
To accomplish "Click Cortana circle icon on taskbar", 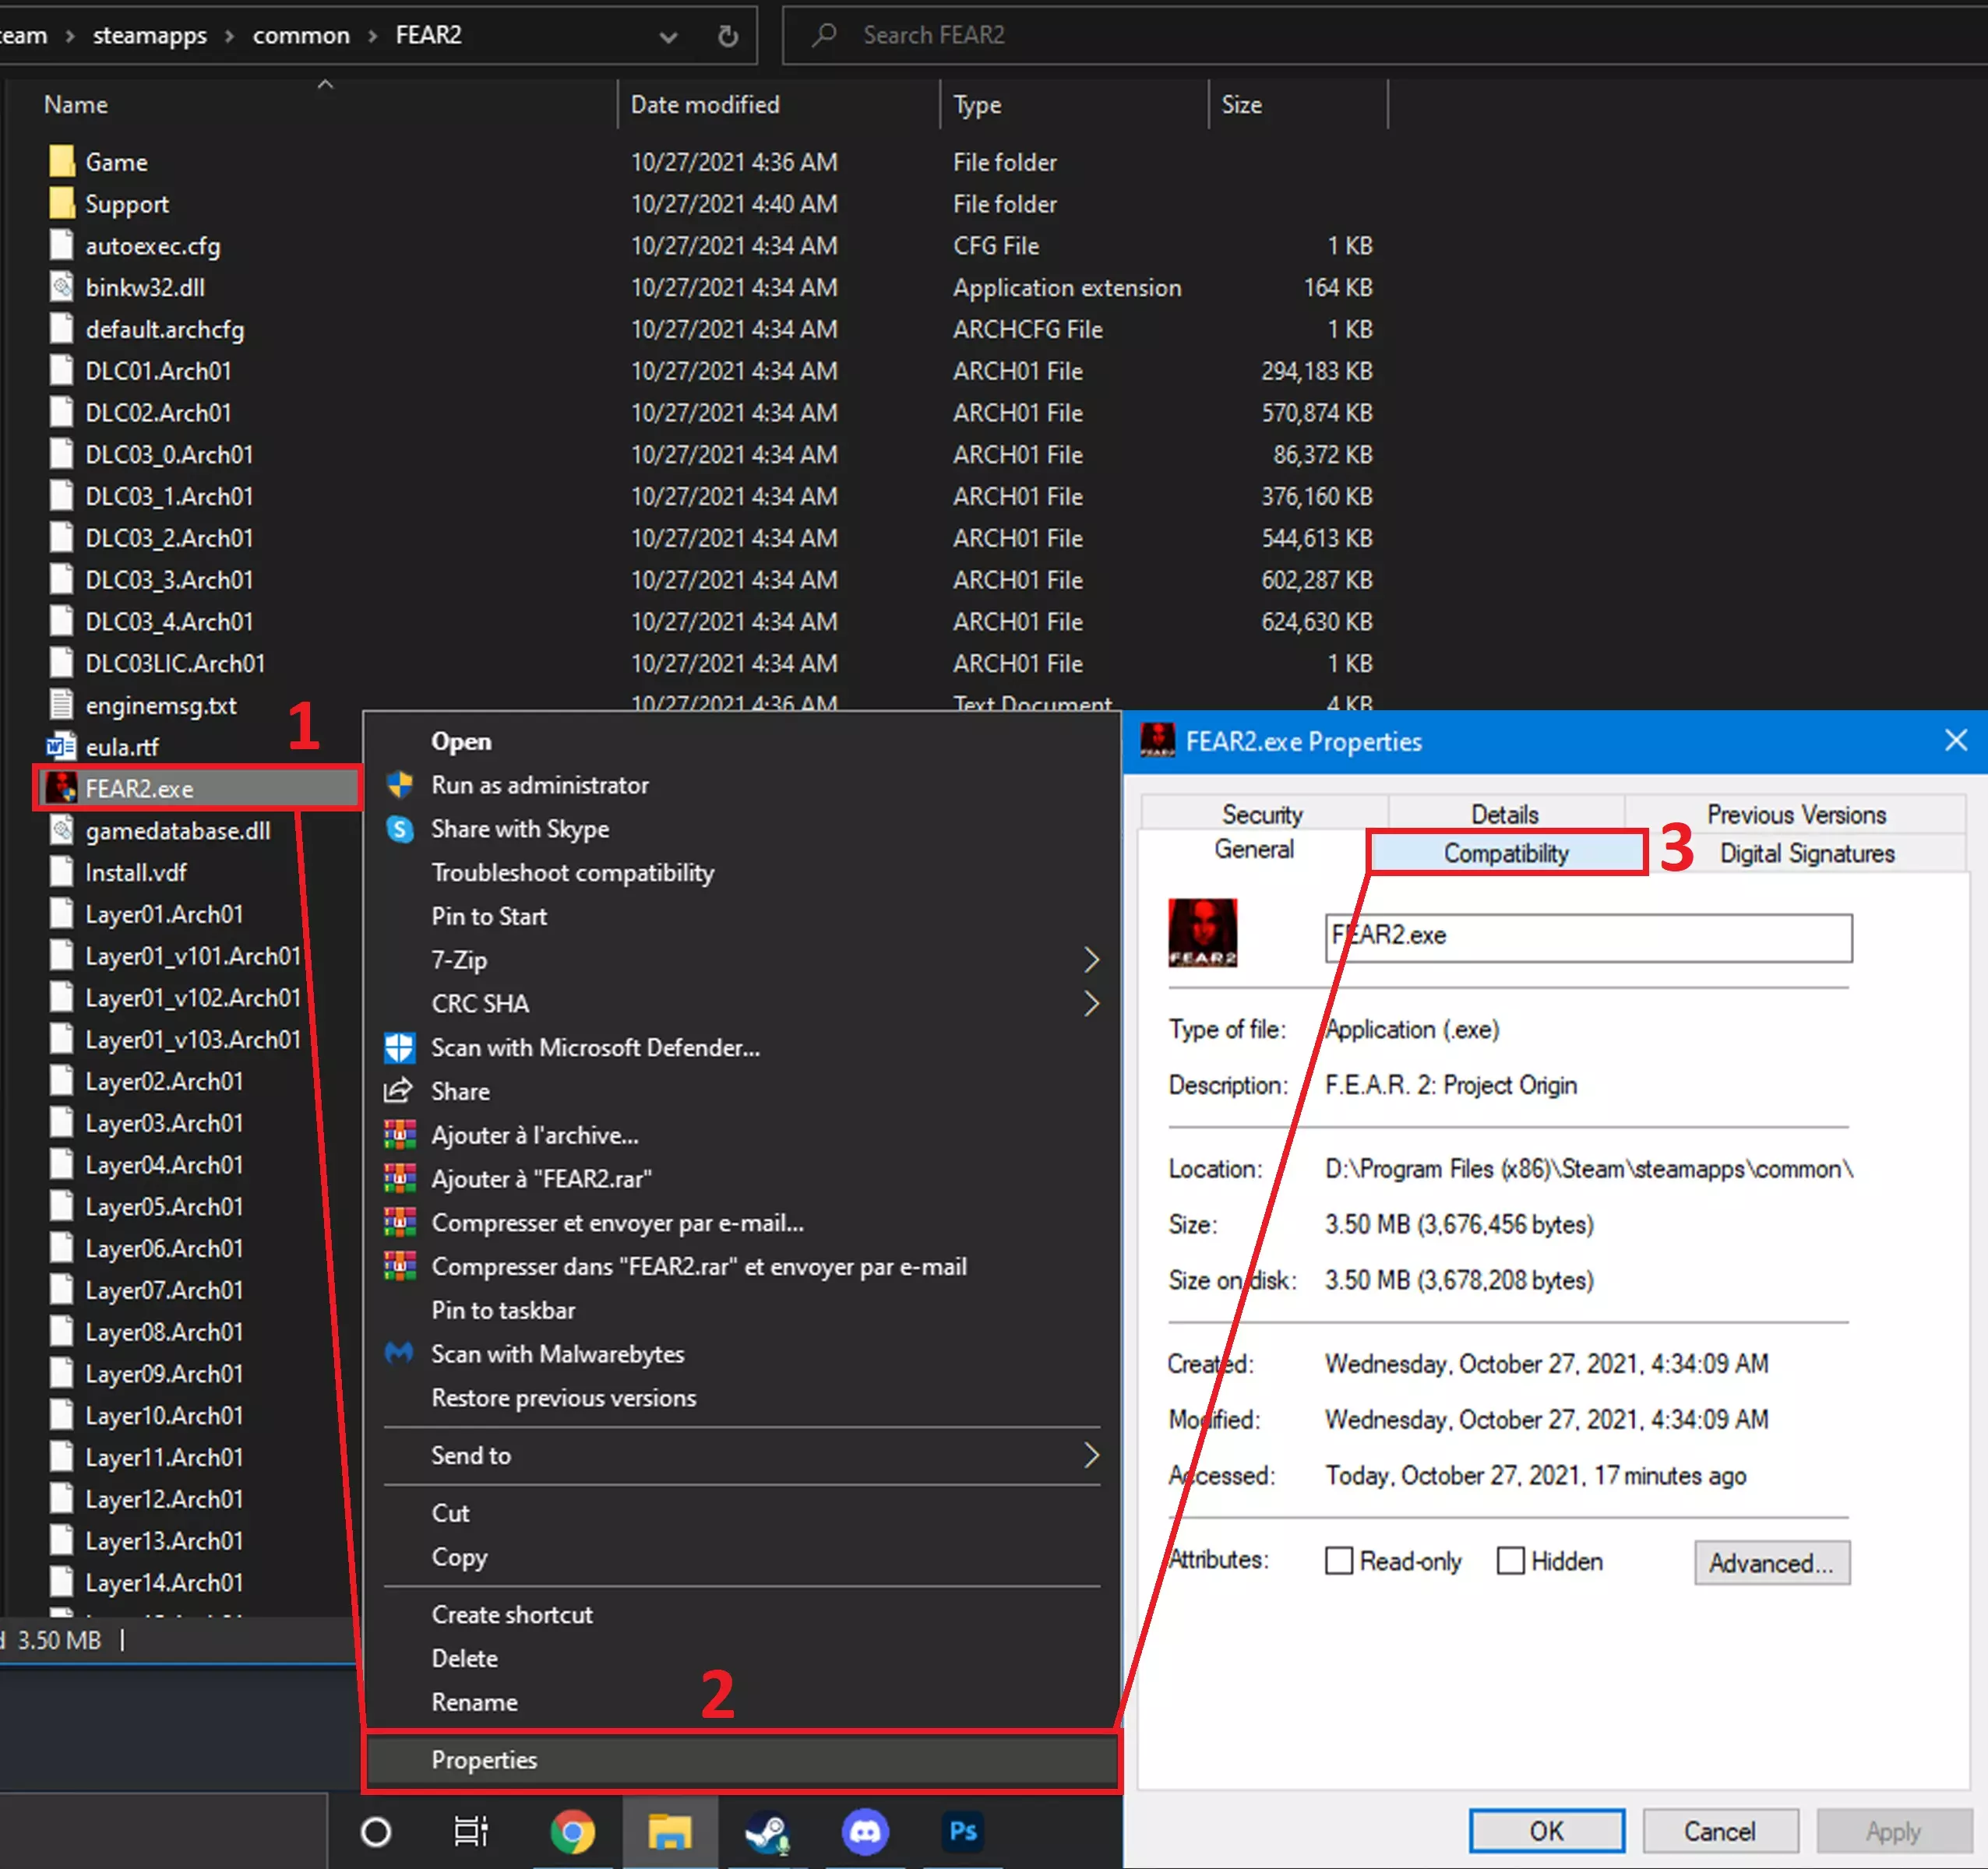I will (x=376, y=1832).
